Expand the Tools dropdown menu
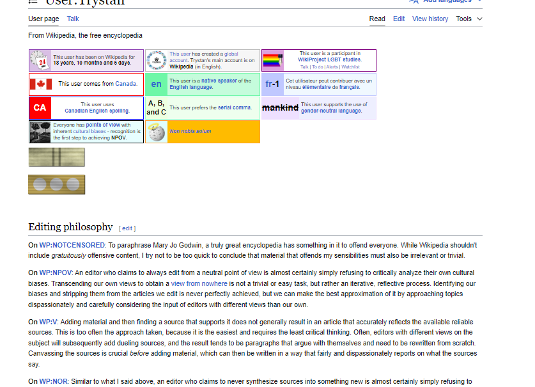 (x=469, y=19)
